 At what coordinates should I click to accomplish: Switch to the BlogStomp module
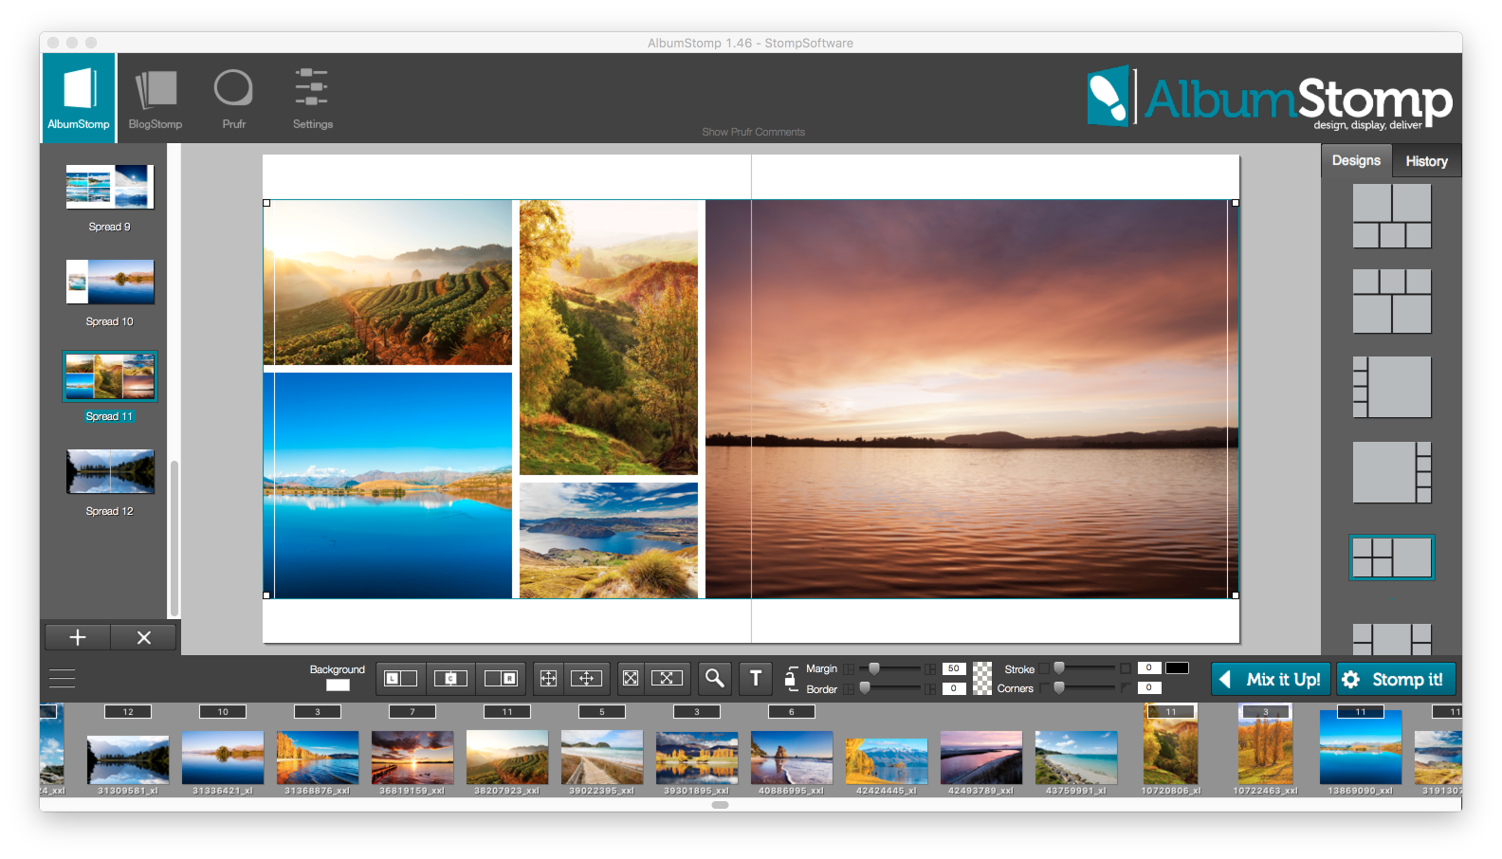point(156,98)
